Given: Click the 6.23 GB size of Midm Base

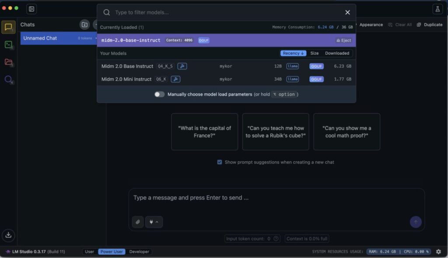Looking at the screenshot, I should click(x=343, y=66).
